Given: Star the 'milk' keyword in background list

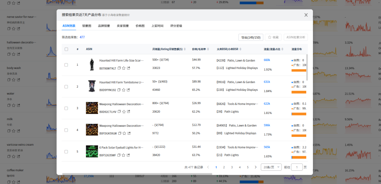Looking at the screenshot, I should (x=14, y=131).
